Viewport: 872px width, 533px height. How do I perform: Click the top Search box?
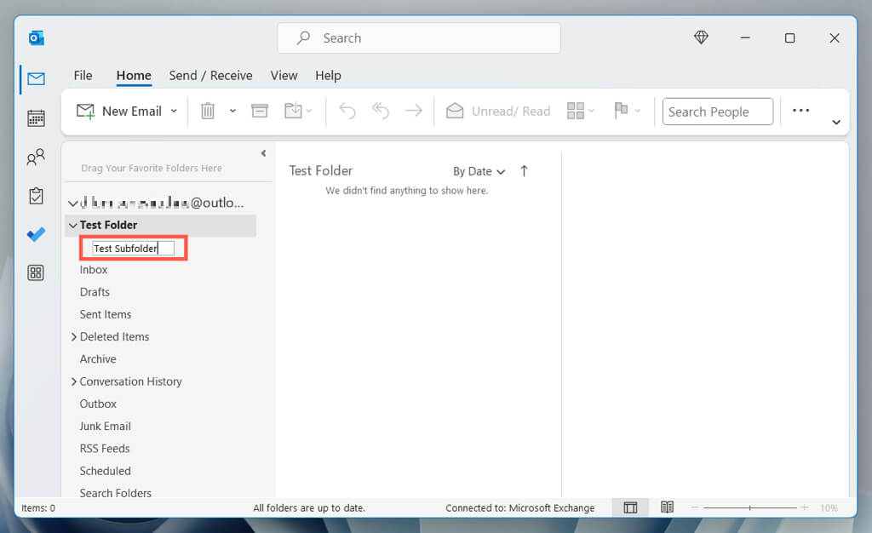[419, 37]
